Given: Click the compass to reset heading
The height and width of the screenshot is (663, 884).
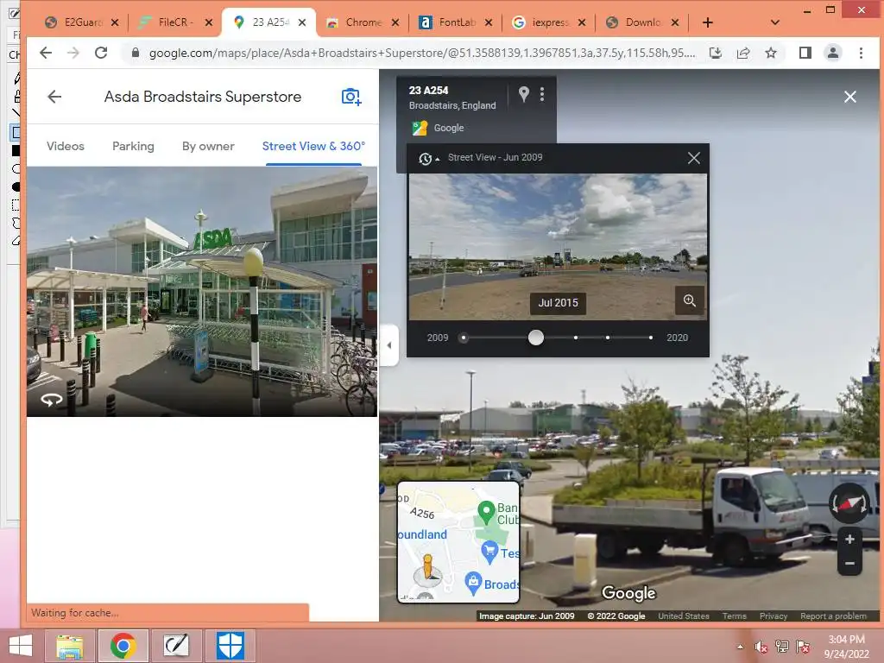Looking at the screenshot, I should pos(849,503).
